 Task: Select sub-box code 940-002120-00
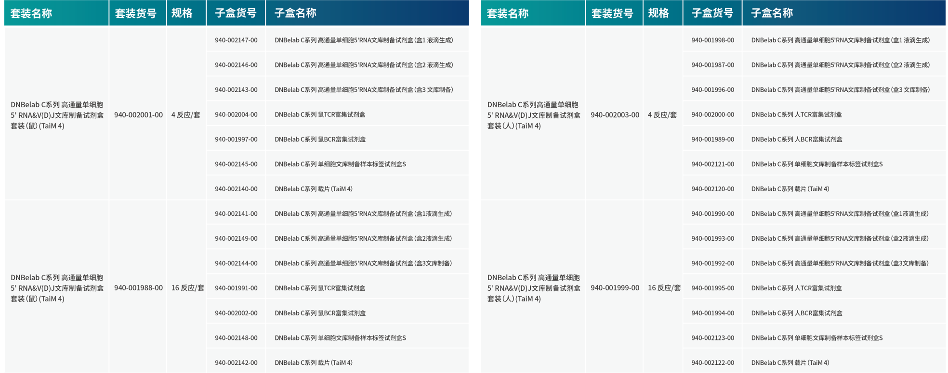coord(713,189)
